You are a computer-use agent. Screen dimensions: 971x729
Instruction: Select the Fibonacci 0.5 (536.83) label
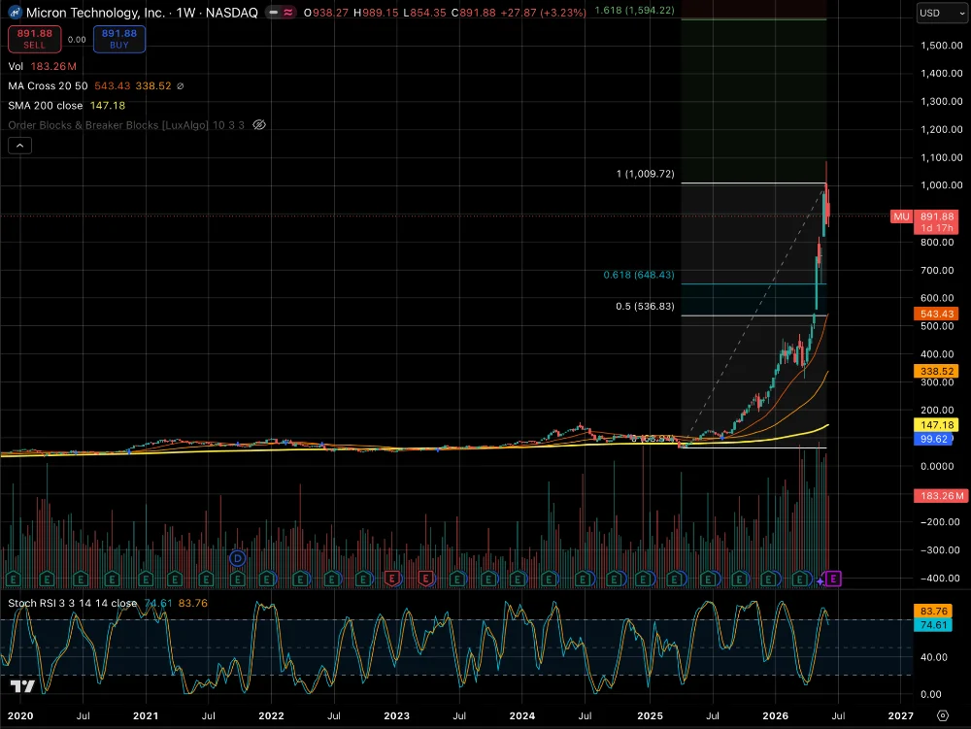coord(645,307)
